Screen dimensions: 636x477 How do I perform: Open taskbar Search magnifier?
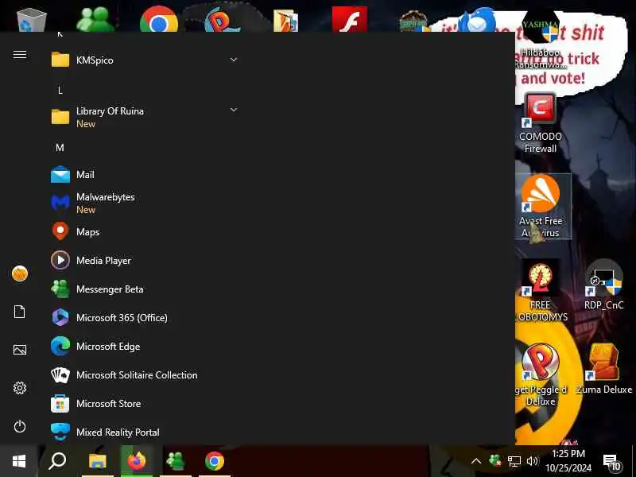57,461
